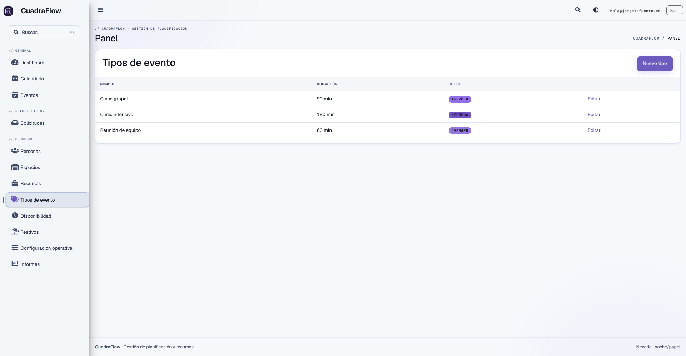
Task: Click Nuevo tipo button
Action: (x=655, y=64)
